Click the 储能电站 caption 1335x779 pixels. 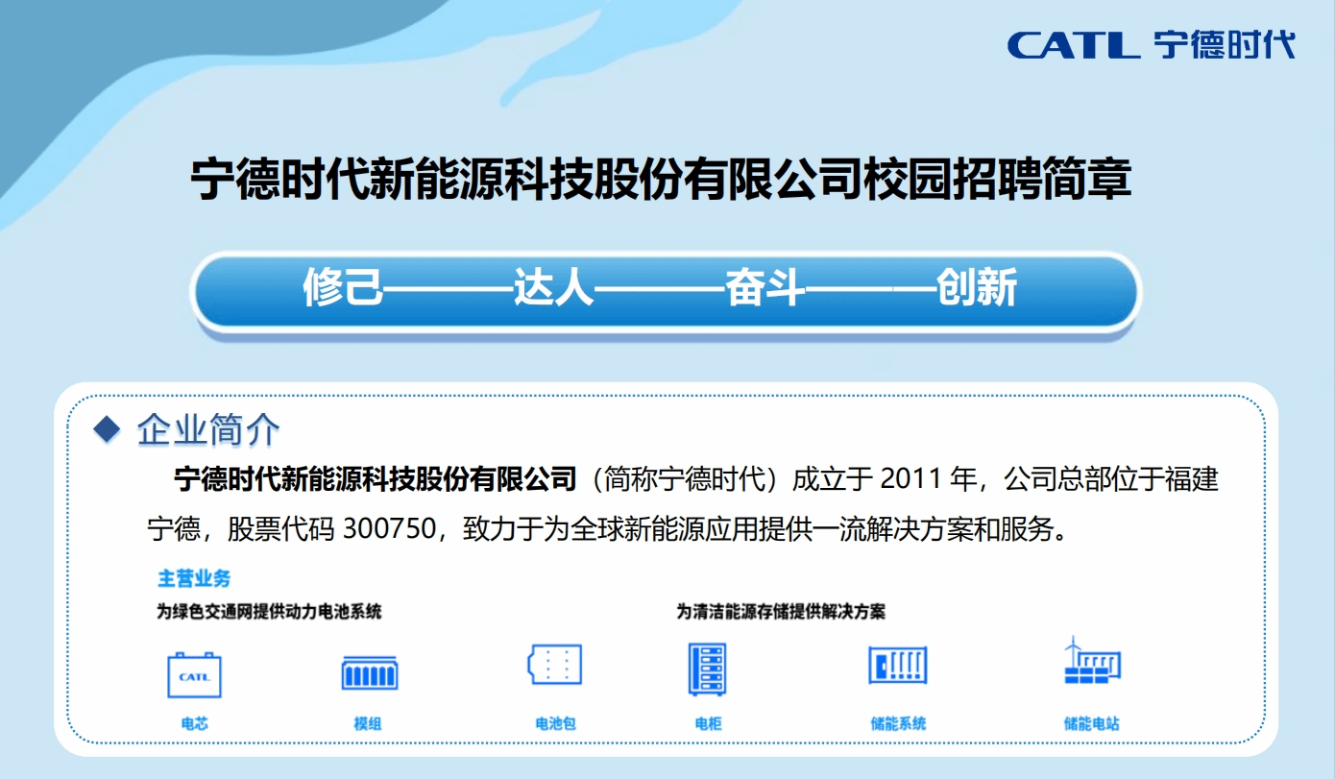tap(1092, 723)
